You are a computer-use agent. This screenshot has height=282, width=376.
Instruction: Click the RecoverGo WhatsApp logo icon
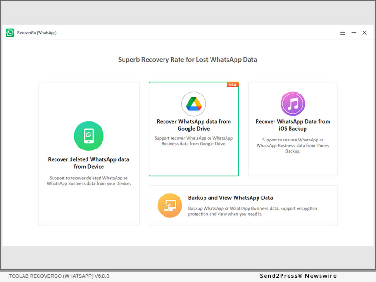(10, 33)
